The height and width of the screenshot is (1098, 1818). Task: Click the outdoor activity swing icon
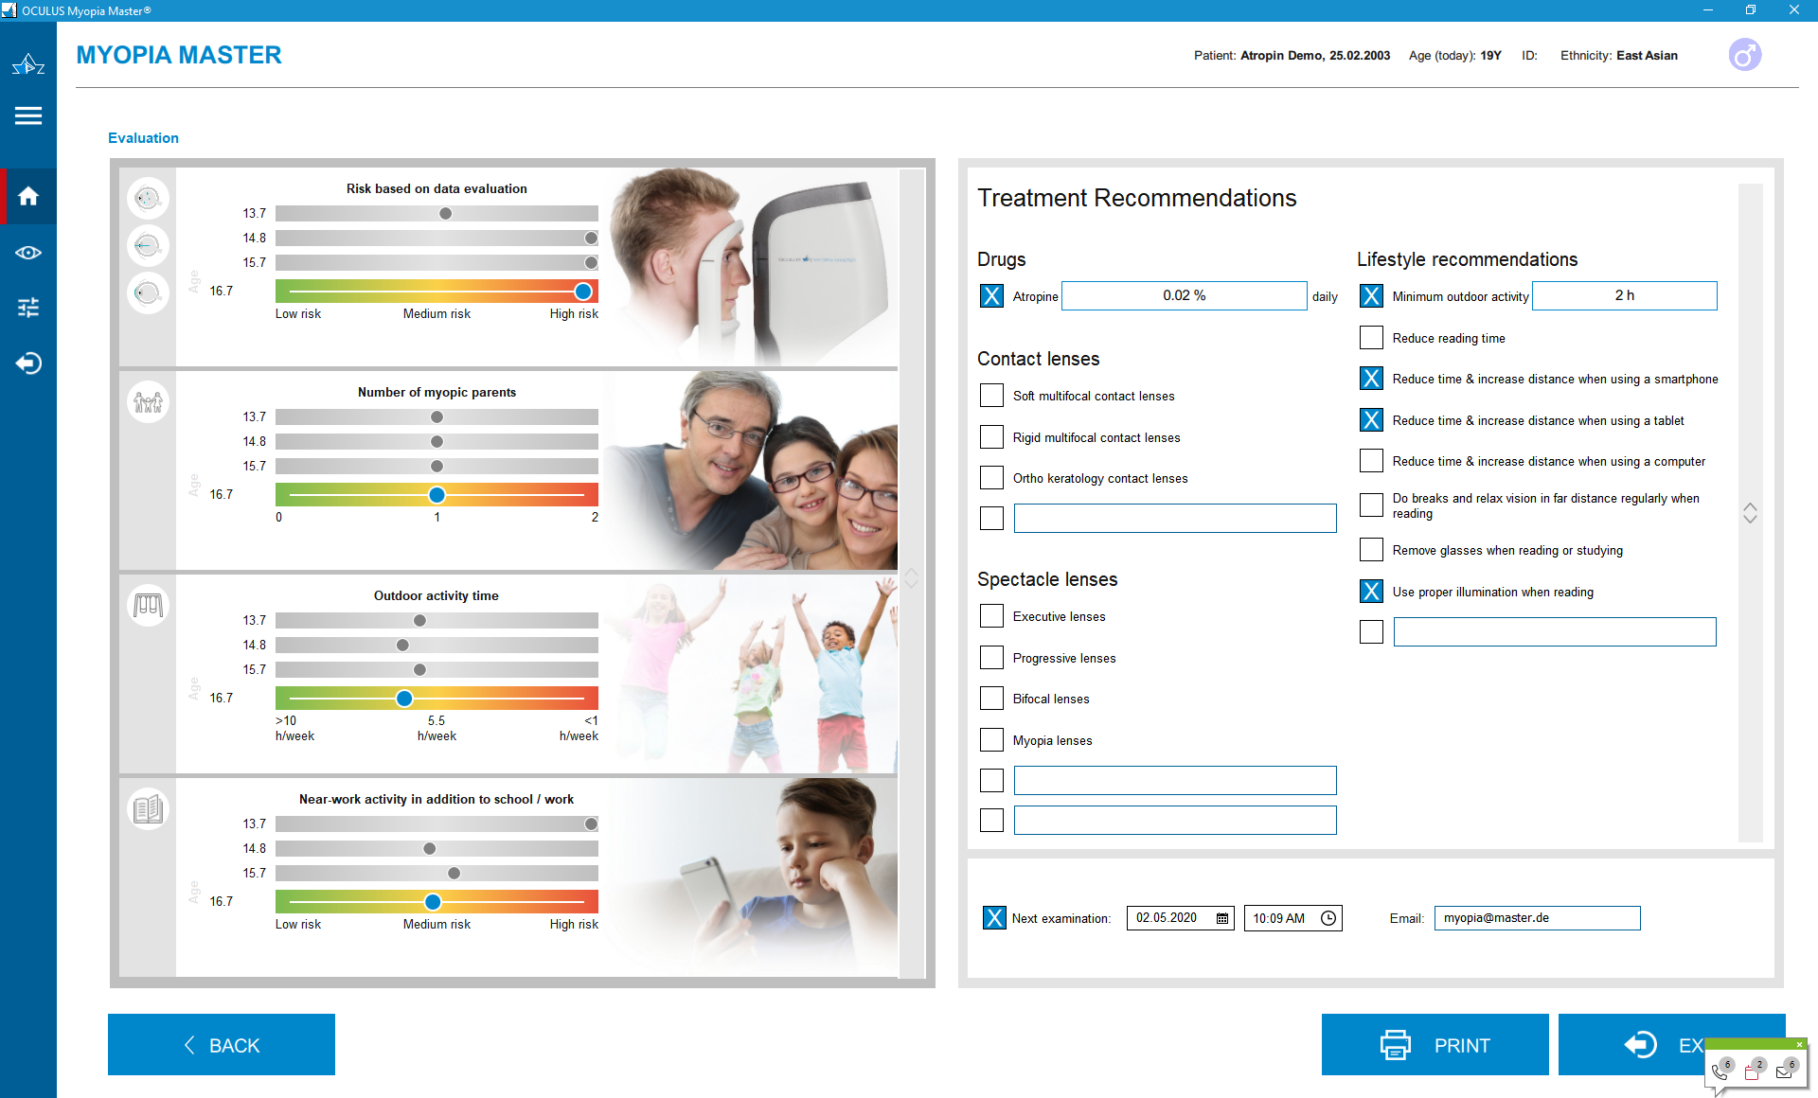click(148, 606)
